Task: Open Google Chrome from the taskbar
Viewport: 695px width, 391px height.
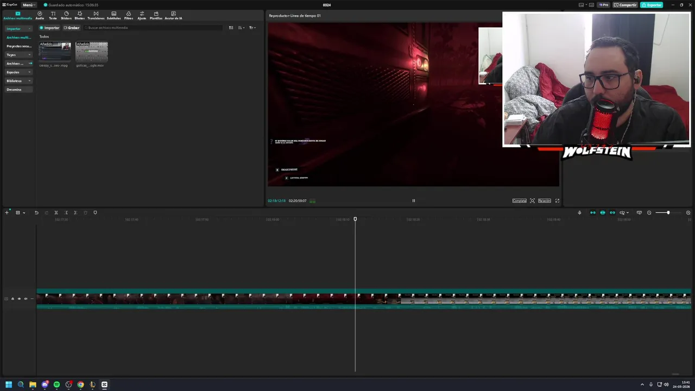Action: pos(80,384)
